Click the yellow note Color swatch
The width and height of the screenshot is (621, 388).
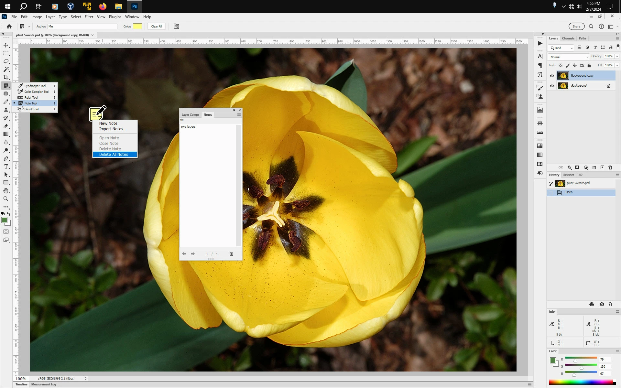click(x=137, y=27)
